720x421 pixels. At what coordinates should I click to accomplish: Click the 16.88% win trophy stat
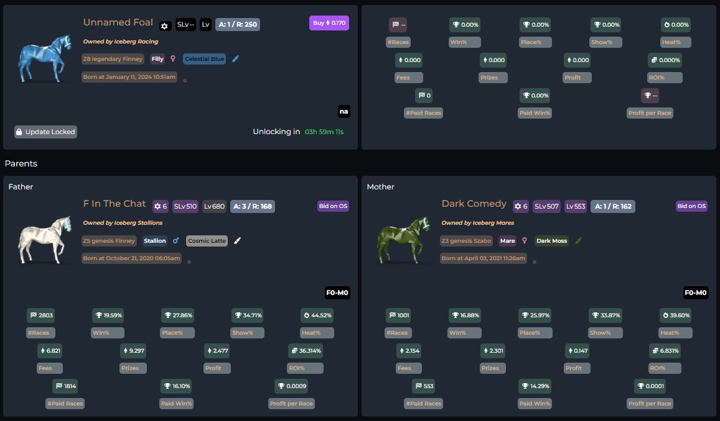465,315
